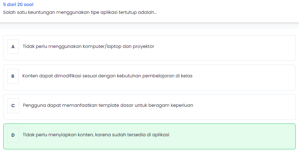Click the letter A option box
299x154 pixels.
(x=13, y=46)
